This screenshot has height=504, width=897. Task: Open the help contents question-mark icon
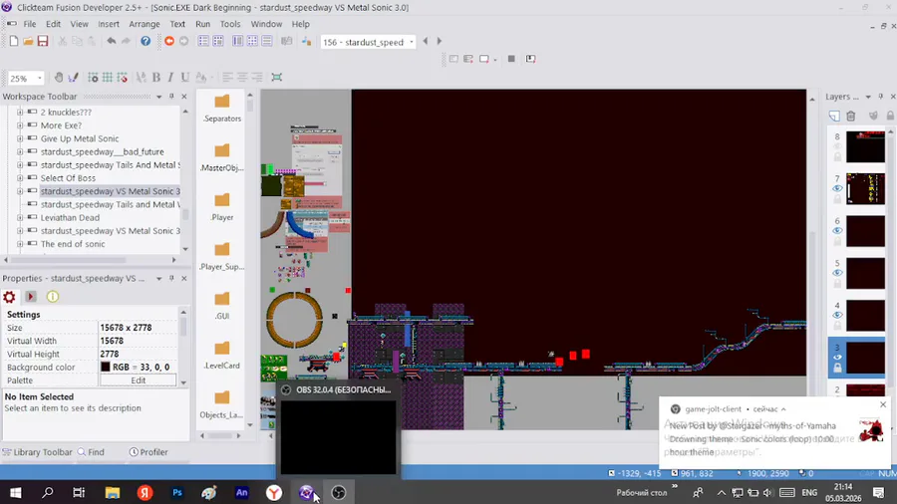coord(146,41)
